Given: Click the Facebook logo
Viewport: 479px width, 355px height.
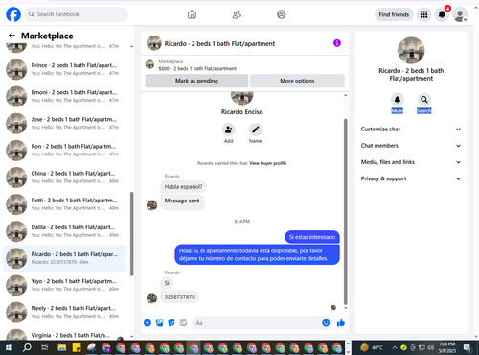Looking at the screenshot, I should (x=13, y=14).
